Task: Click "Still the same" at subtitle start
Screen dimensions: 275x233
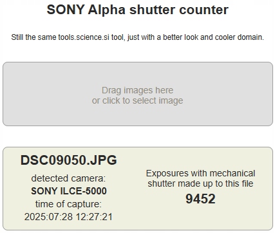Action: (34, 37)
